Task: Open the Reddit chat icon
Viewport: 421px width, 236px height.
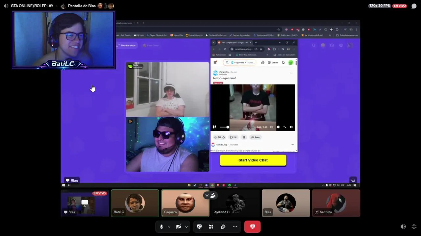Action: click(262, 63)
